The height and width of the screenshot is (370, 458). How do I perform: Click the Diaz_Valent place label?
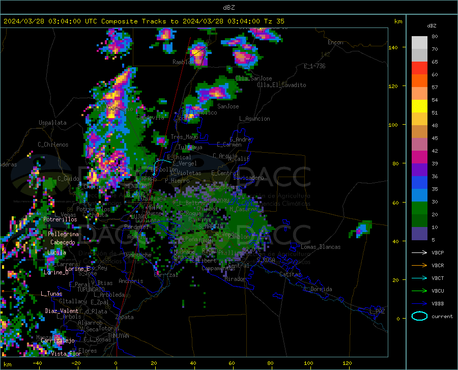click(62, 311)
